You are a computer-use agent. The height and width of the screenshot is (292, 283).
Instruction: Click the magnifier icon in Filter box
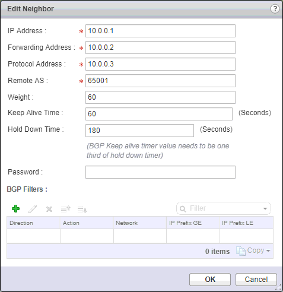[x=183, y=209]
